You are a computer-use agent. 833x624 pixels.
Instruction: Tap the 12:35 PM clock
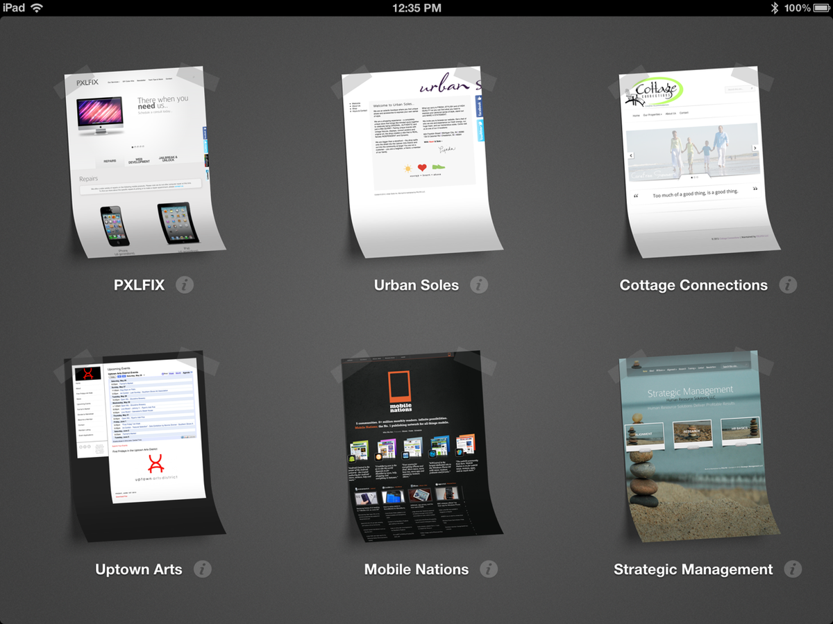(x=416, y=8)
